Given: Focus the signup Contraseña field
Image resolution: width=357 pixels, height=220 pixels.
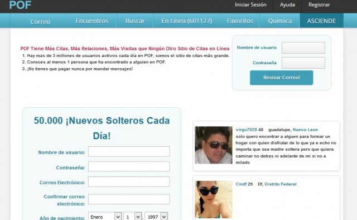Looking at the screenshot, I should pyautogui.click(x=129, y=166).
